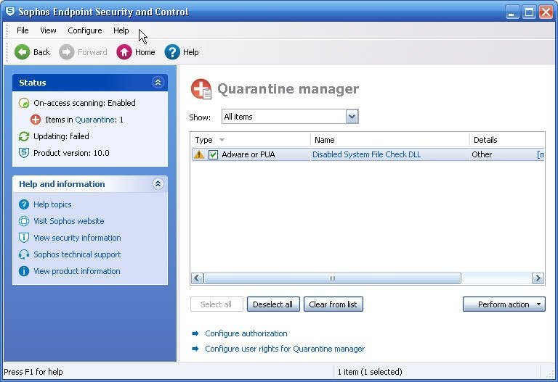Open the View menu
This screenshot has height=382, width=558.
[x=48, y=30]
